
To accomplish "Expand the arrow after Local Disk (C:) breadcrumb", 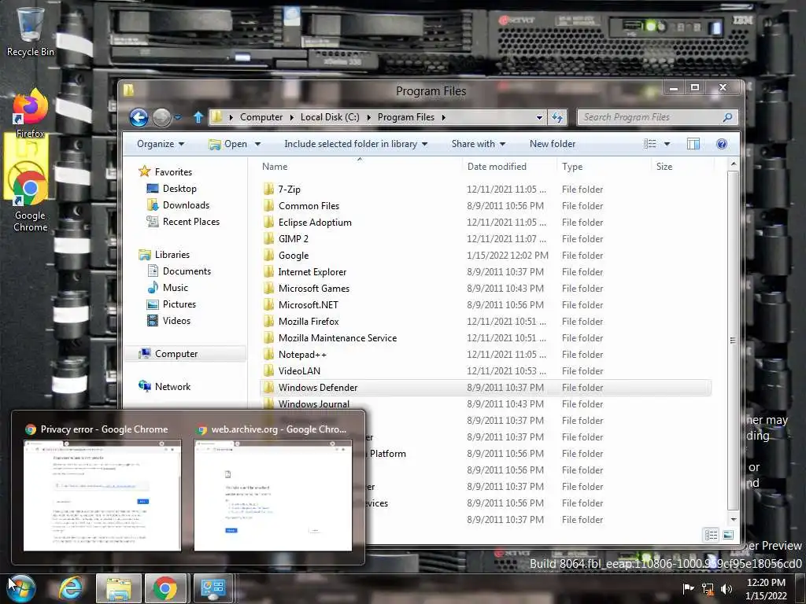I will click(368, 117).
